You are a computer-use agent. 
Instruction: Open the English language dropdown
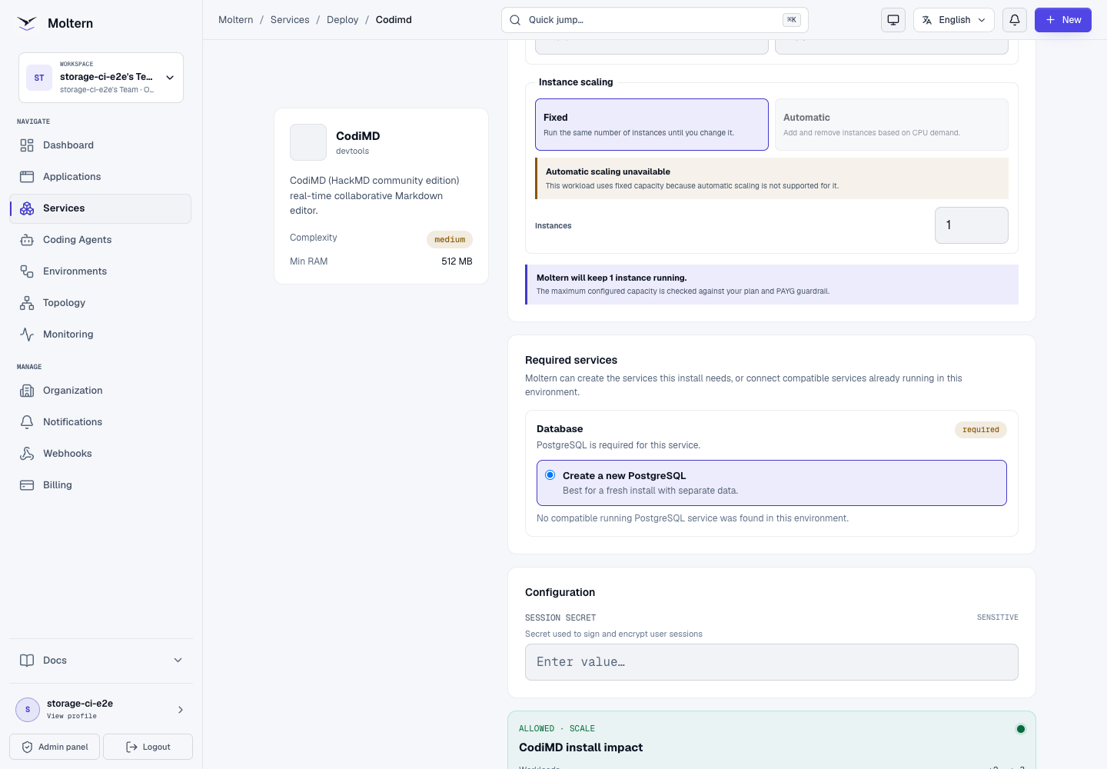point(954,20)
